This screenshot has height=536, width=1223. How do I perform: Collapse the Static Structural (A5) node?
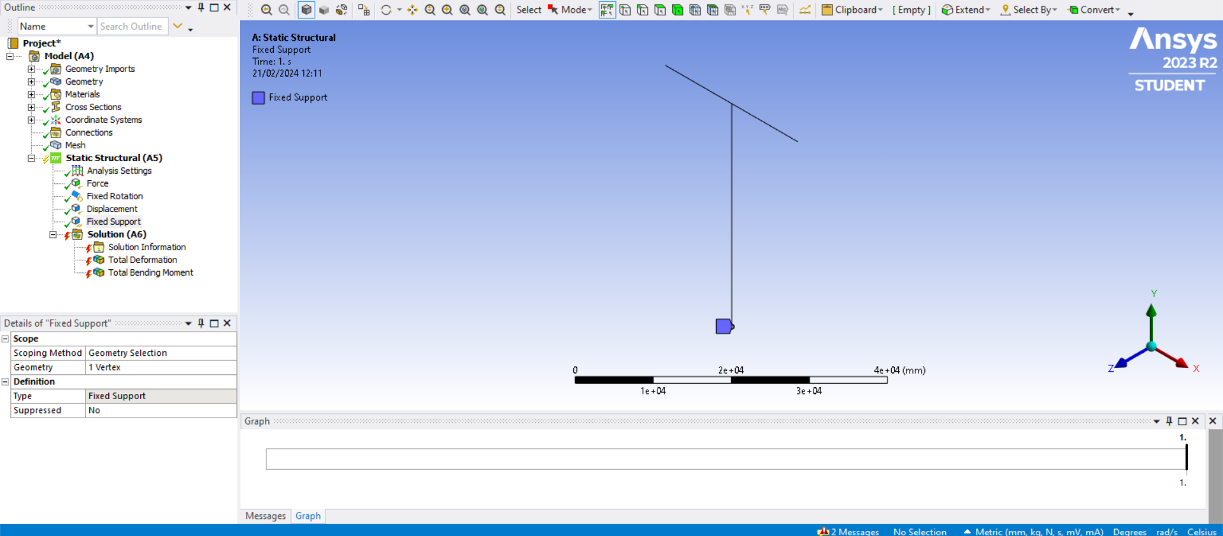pos(31,158)
